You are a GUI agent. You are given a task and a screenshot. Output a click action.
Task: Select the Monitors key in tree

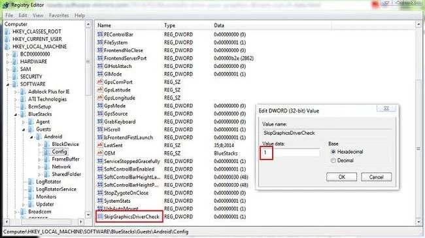46,197
